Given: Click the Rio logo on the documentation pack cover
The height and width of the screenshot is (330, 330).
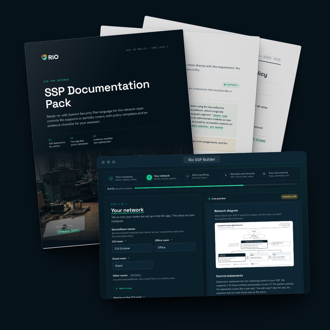Looking at the screenshot, I should tap(50, 57).
